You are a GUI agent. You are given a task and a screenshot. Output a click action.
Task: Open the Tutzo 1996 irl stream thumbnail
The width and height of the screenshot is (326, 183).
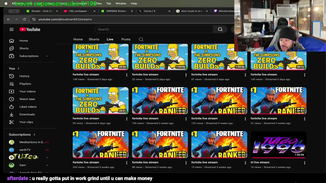pyautogui.click(x=279, y=145)
